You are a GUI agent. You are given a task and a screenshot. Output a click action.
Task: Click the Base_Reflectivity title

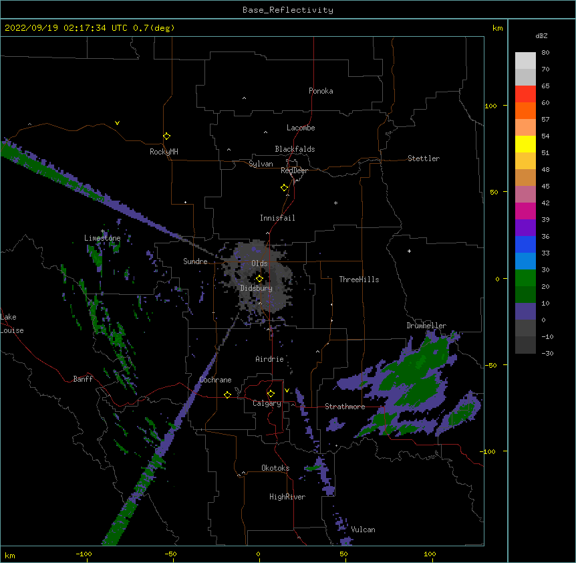pos(288,10)
